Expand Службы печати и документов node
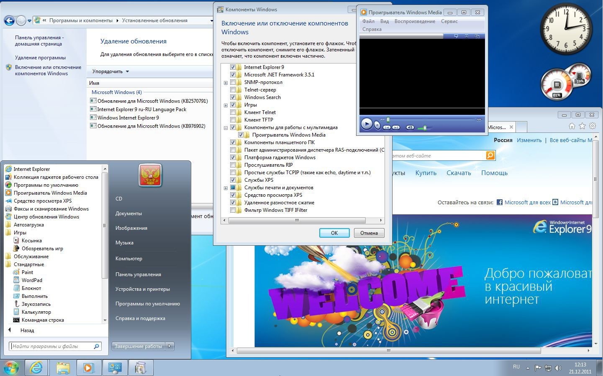Viewport: 603px width, 376px height. (226, 188)
